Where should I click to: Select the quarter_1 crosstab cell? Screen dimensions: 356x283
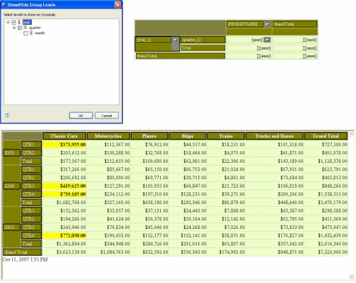click(x=203, y=40)
